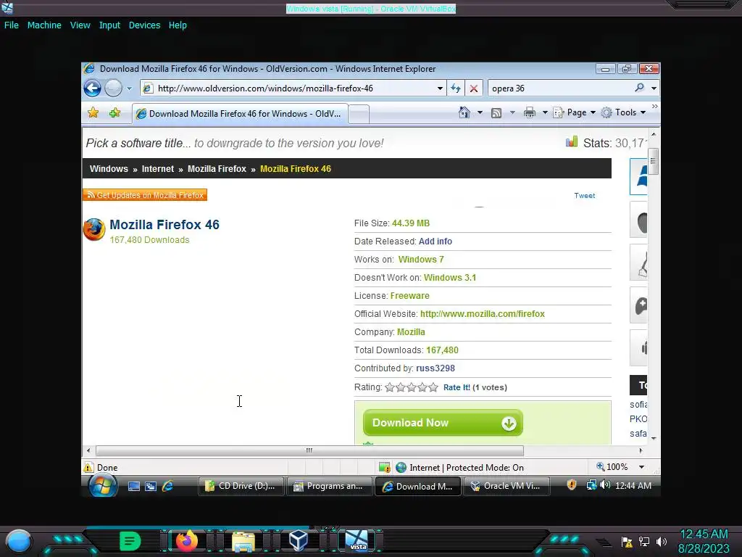
Task: Switch to Oracle VM Vi... taskbar button
Action: (507, 486)
